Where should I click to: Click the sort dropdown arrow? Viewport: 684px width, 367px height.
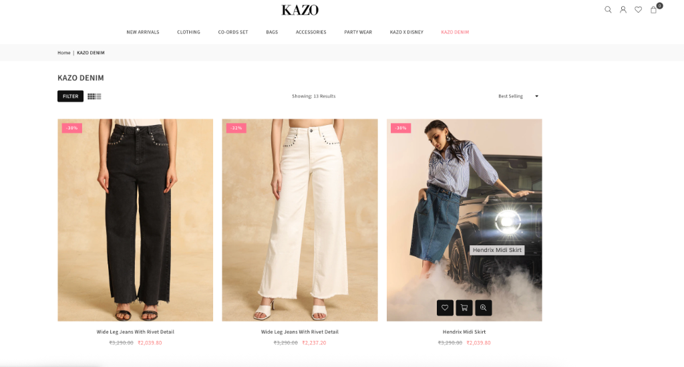(536, 96)
